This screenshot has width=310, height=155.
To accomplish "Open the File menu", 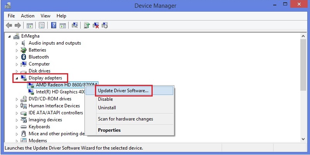I will [11, 16].
